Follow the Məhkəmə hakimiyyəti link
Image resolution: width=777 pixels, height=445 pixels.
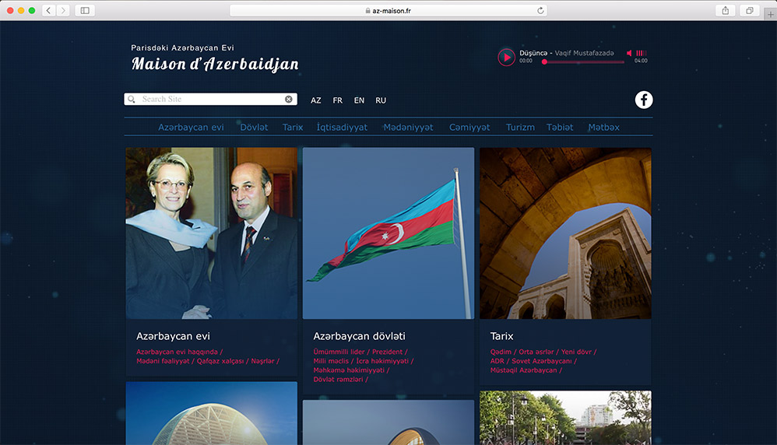click(349, 370)
